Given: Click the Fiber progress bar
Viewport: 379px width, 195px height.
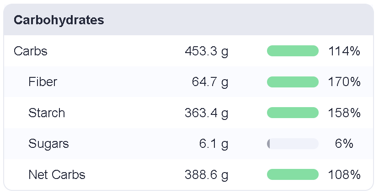Looking at the screenshot, I should coord(293,82).
